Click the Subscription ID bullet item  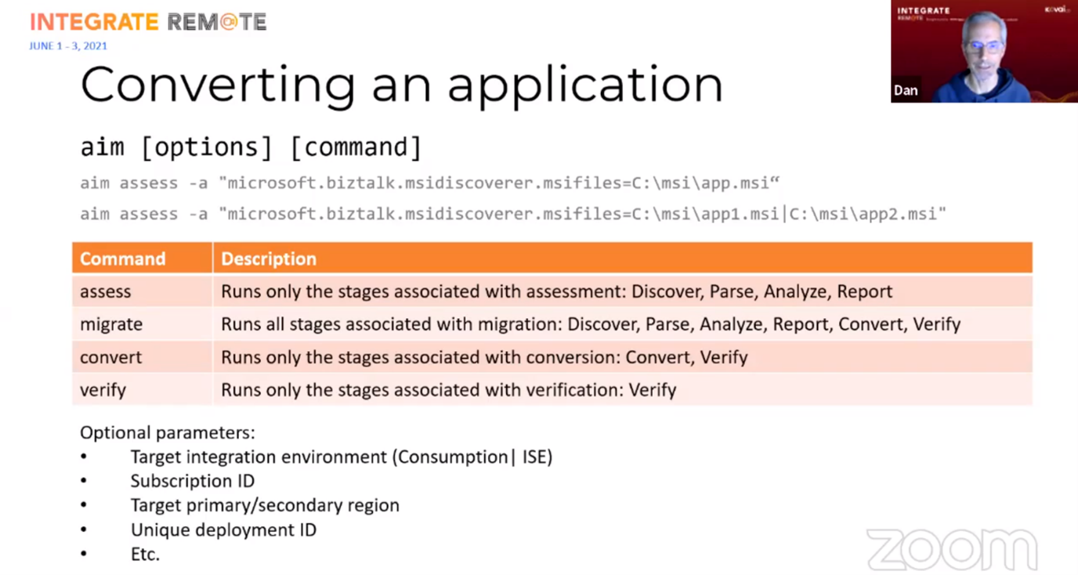(x=192, y=481)
